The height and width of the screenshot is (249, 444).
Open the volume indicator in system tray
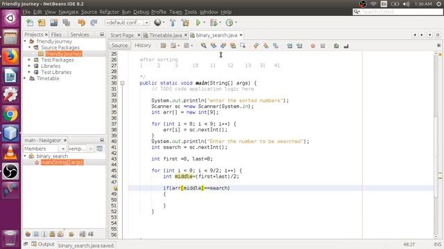pyautogui.click(x=406, y=4)
